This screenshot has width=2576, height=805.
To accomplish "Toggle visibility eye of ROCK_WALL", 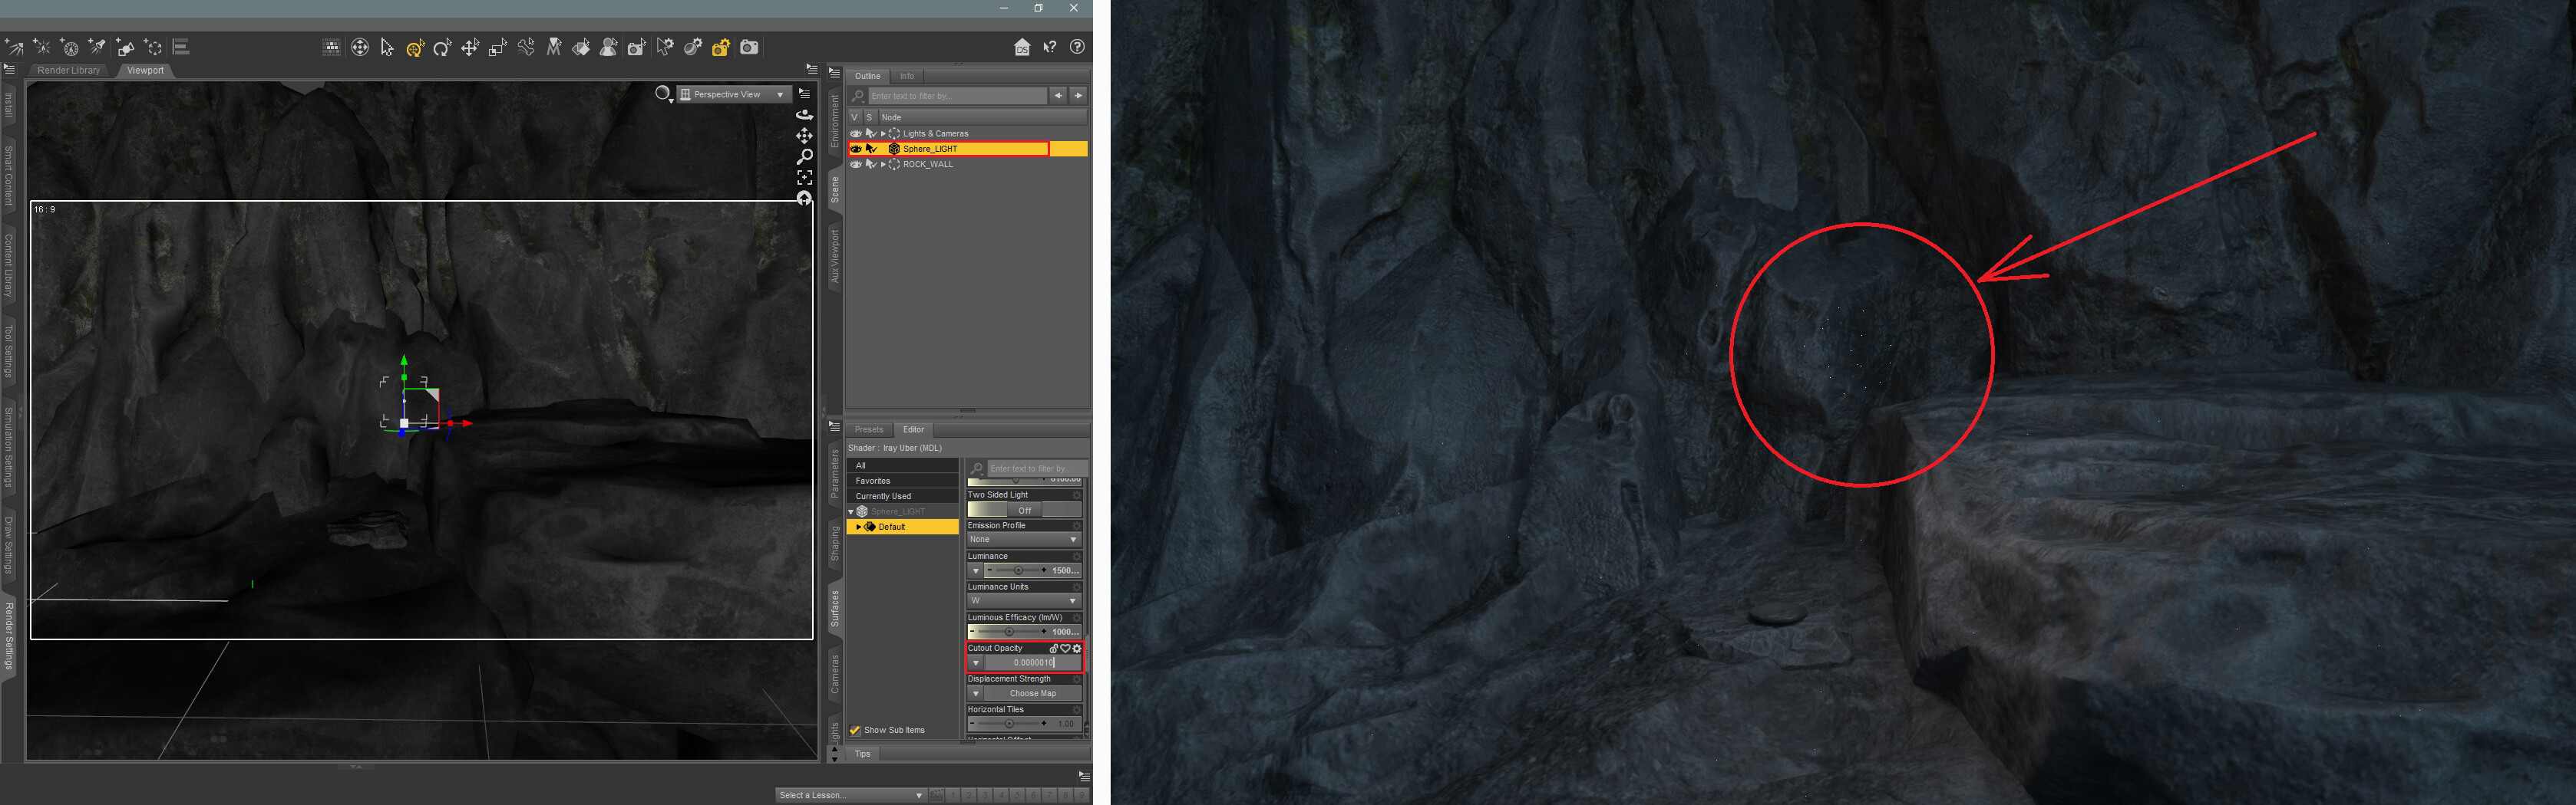I will point(855,165).
